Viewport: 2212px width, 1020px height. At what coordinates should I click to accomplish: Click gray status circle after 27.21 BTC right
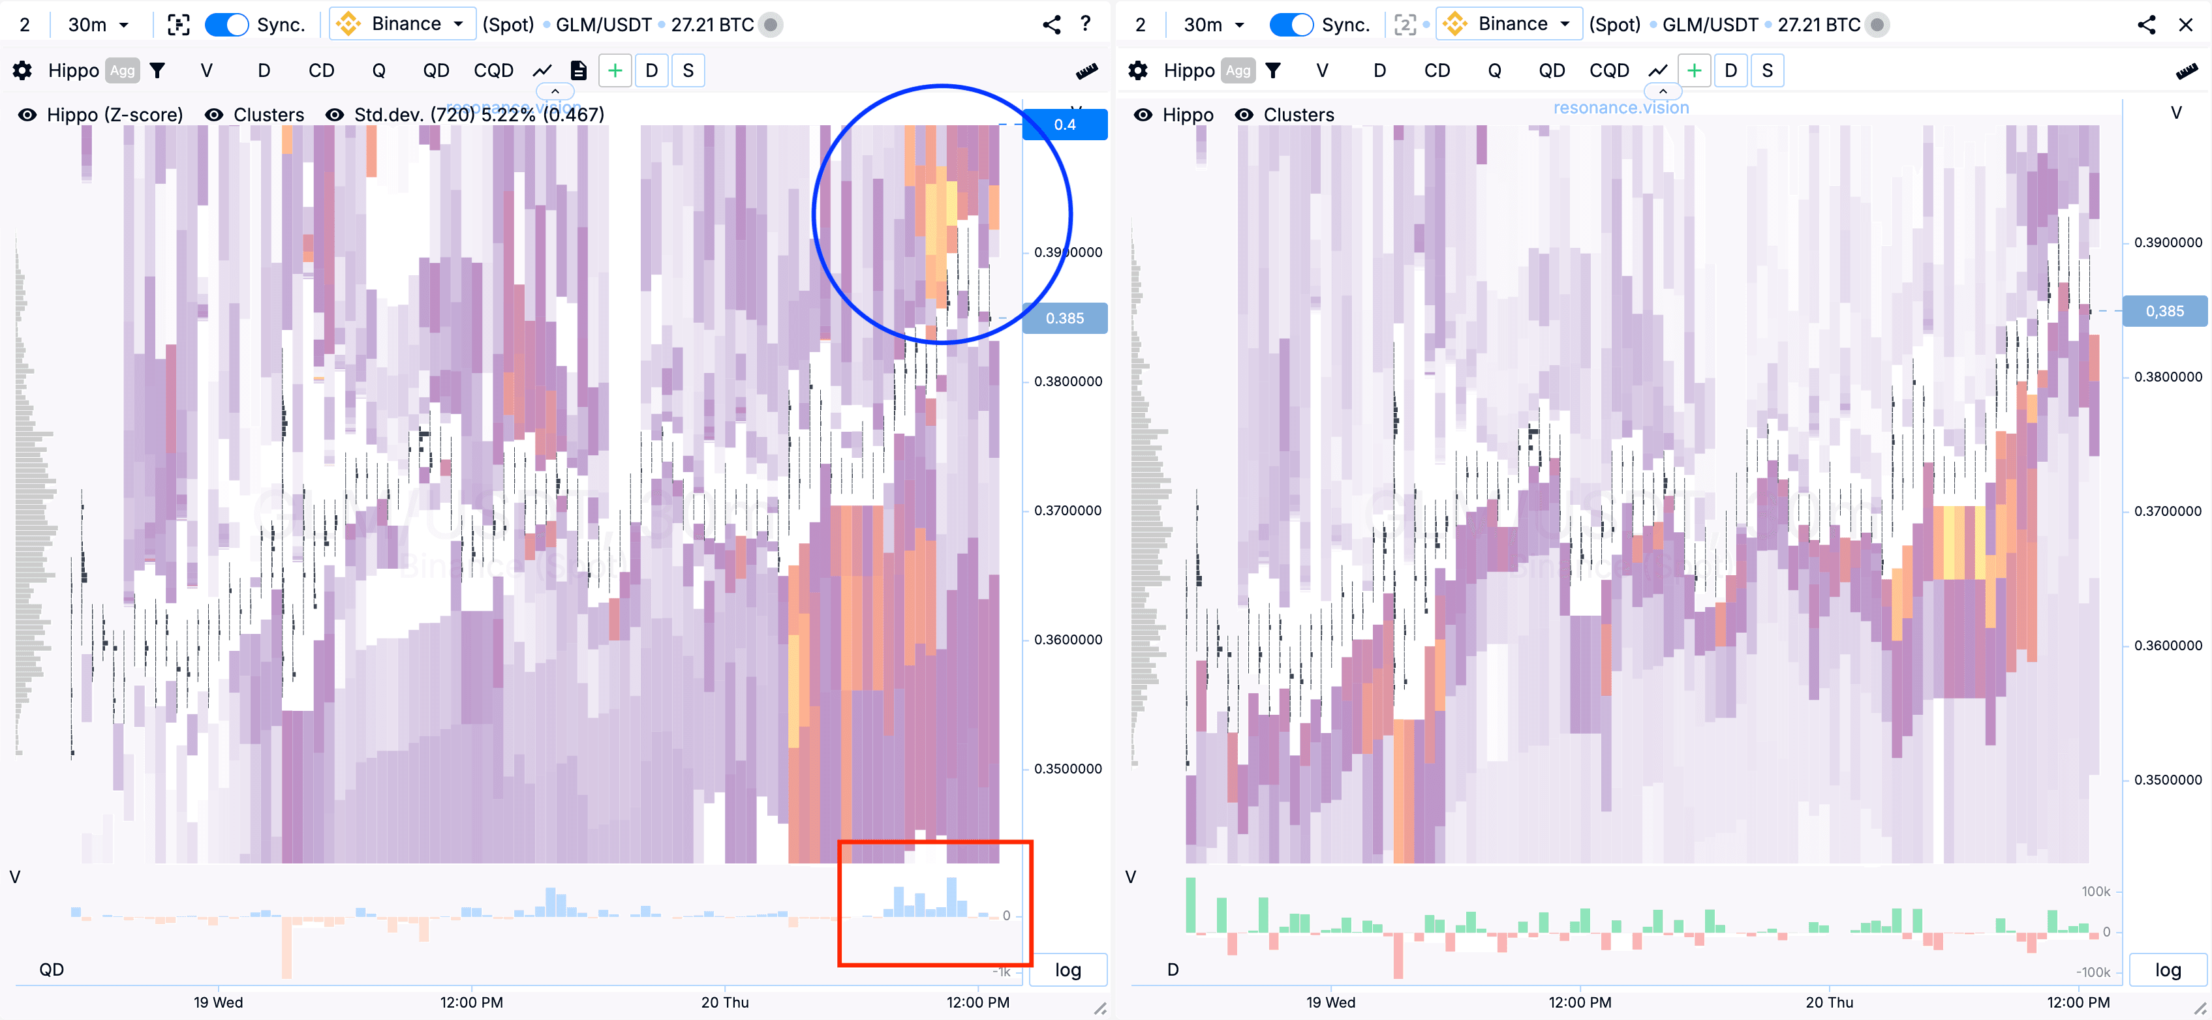(x=1877, y=24)
